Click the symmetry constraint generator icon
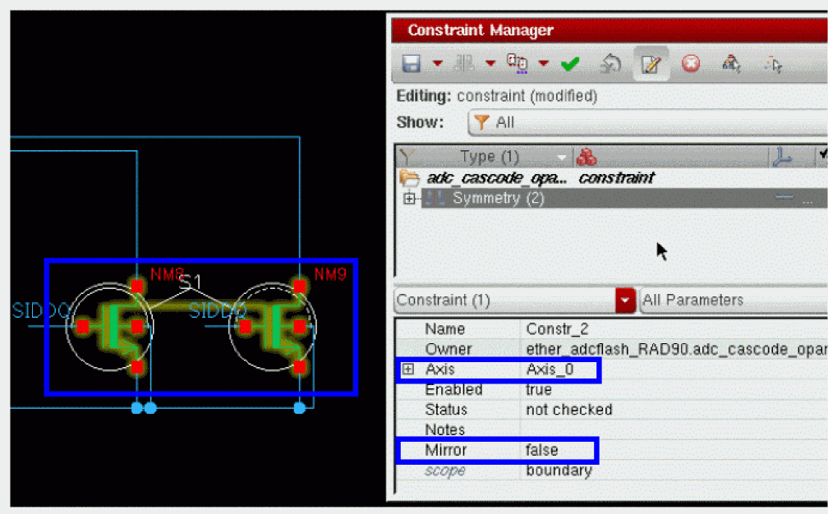The image size is (828, 514). (464, 64)
